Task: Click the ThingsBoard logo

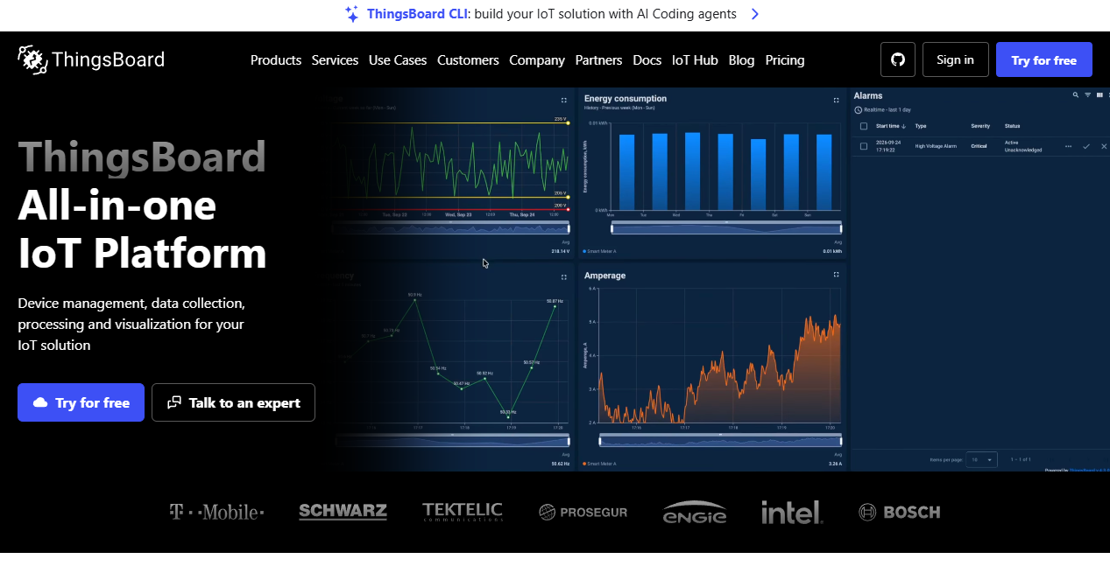Action: click(91, 59)
